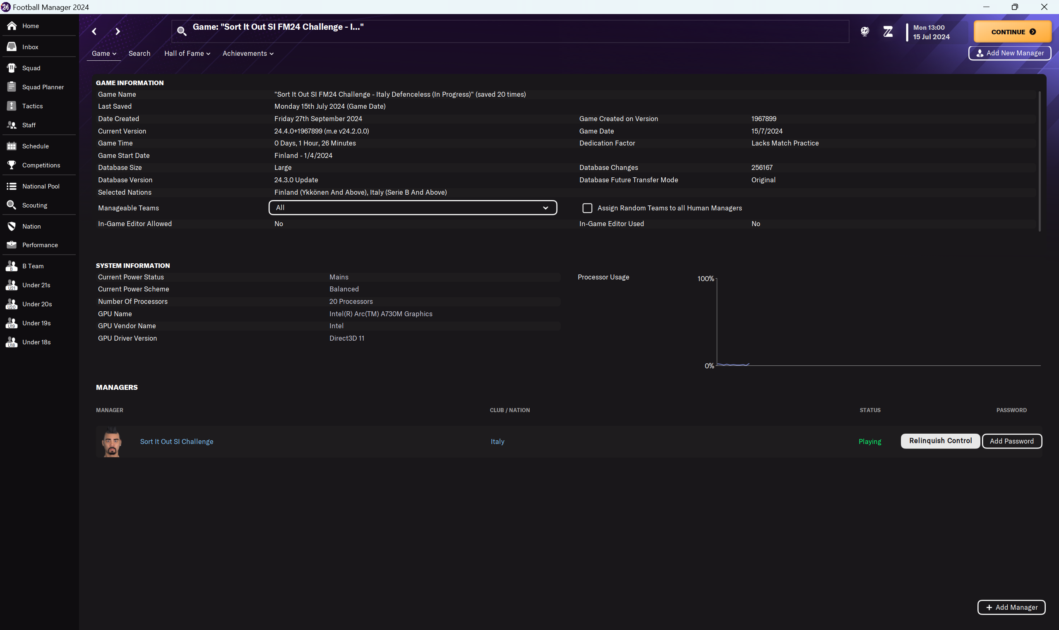
Task: Select the Competitions menu label
Action: [x=41, y=165]
